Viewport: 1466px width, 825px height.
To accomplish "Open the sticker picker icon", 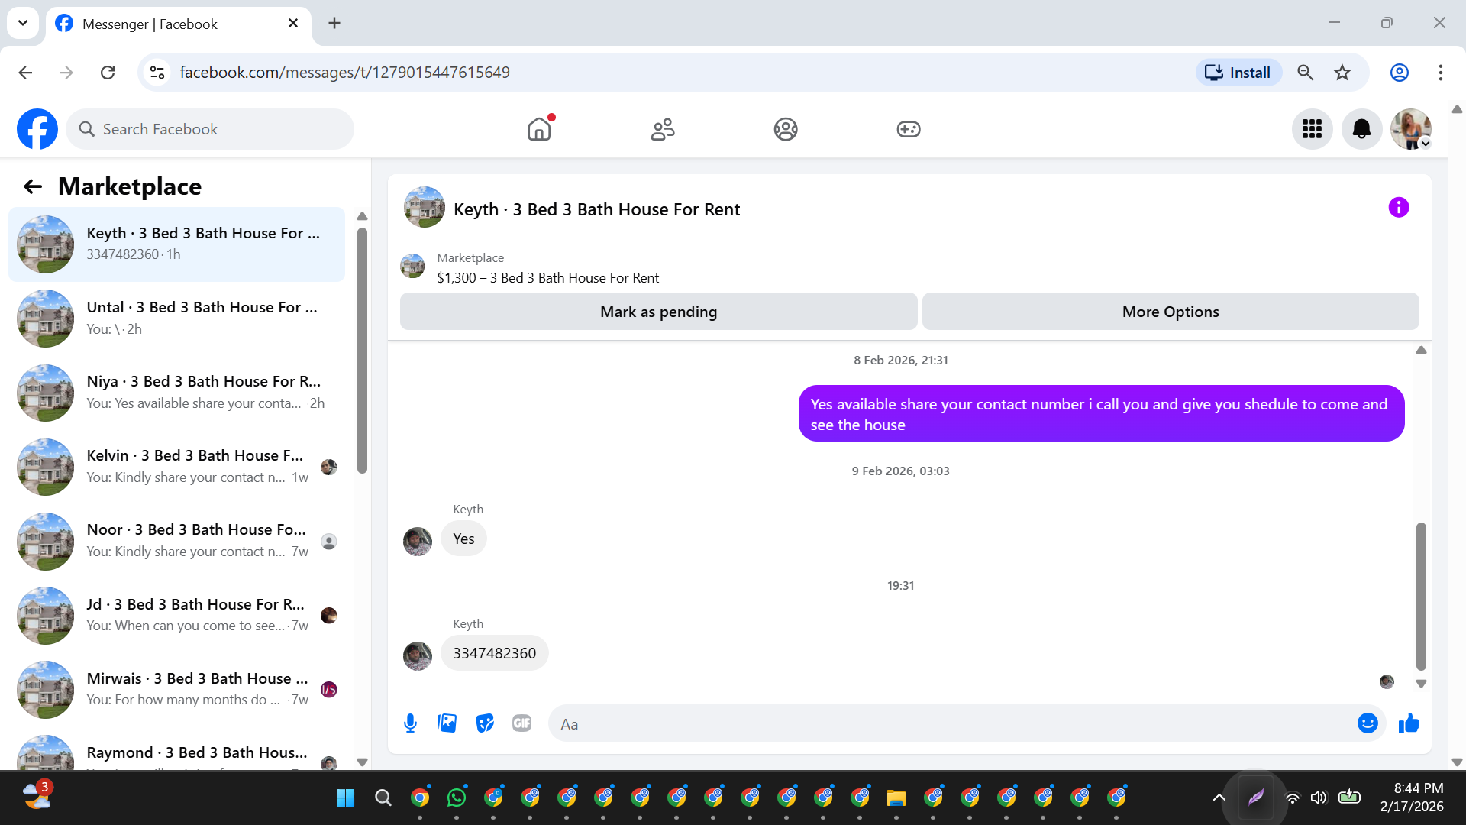I will (x=485, y=723).
